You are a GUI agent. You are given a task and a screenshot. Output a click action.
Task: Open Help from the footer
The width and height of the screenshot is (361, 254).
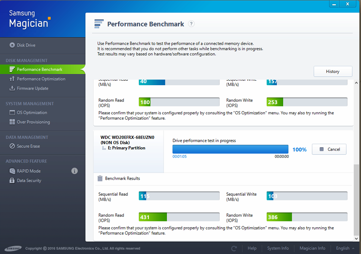(252, 248)
